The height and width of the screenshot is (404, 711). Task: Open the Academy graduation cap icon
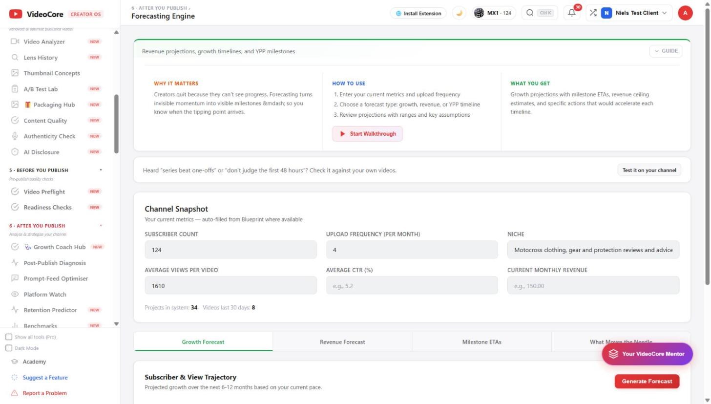(x=15, y=361)
